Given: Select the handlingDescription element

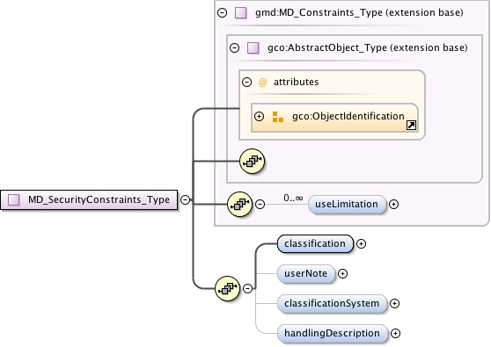Looking at the screenshot, I should point(333,334).
